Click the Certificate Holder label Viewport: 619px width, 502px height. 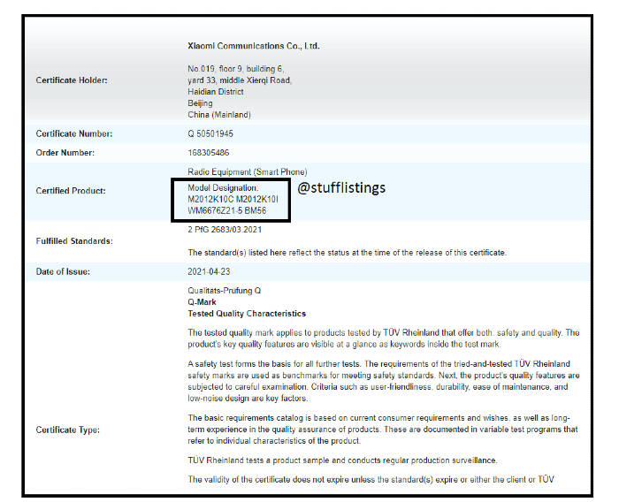[x=72, y=80]
